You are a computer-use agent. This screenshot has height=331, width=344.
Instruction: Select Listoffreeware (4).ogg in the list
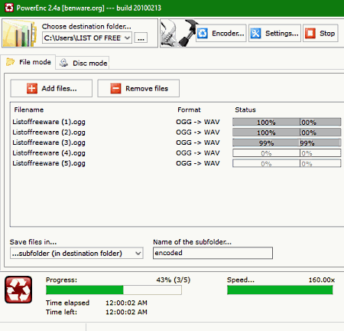[x=49, y=153]
